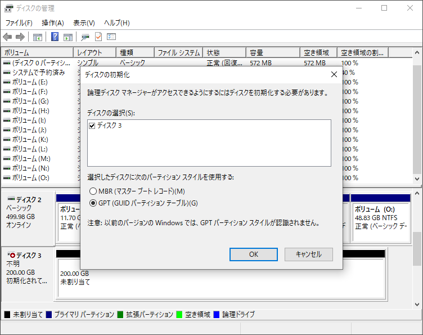Click the blue 論理ドライブ legend swatch

(x=217, y=315)
